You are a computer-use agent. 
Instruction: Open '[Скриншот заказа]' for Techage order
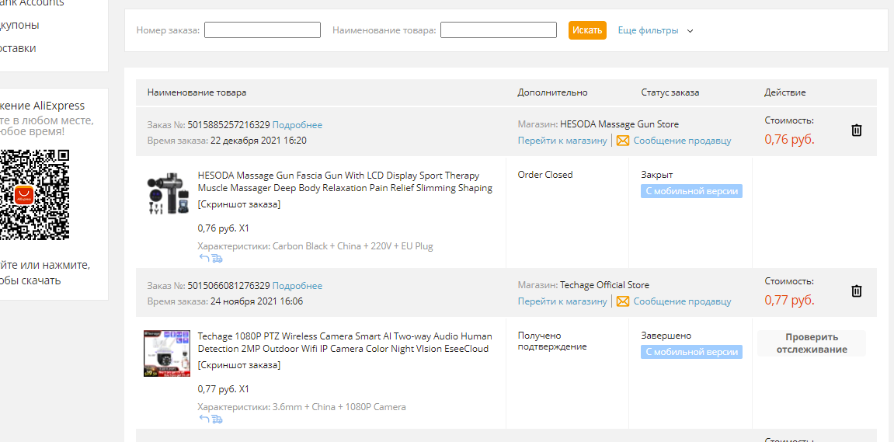239,365
